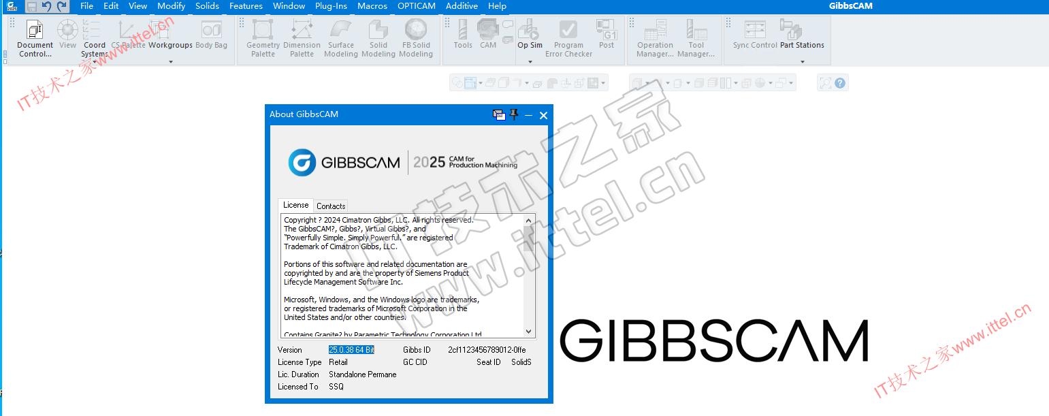Open the View menu

click(138, 6)
